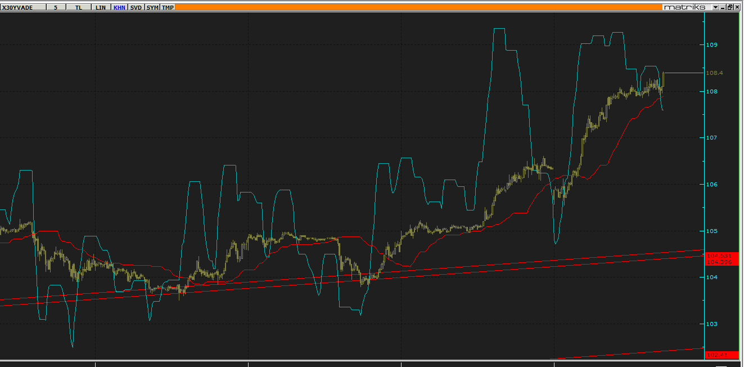The width and height of the screenshot is (744, 367).
Task: Restore the chart window size
Action: click(x=729, y=7)
